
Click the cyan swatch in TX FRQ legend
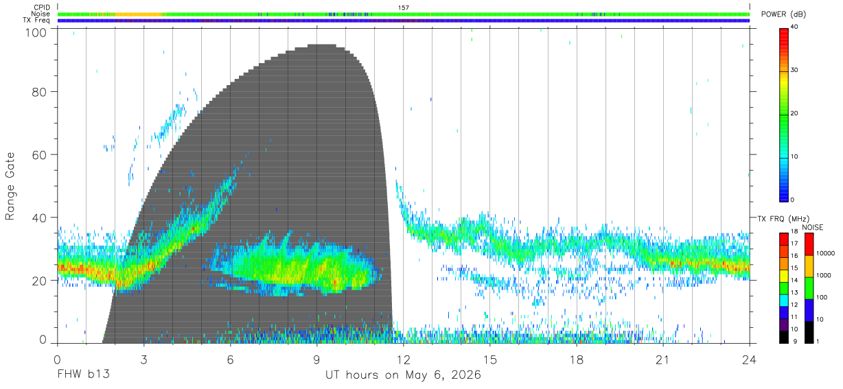pyautogui.click(x=784, y=300)
